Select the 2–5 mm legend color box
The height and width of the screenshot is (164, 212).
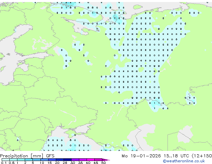pos(29,160)
